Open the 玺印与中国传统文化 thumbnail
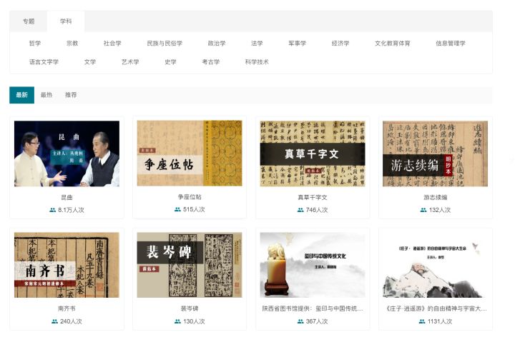The image size is (515, 337). point(313,265)
